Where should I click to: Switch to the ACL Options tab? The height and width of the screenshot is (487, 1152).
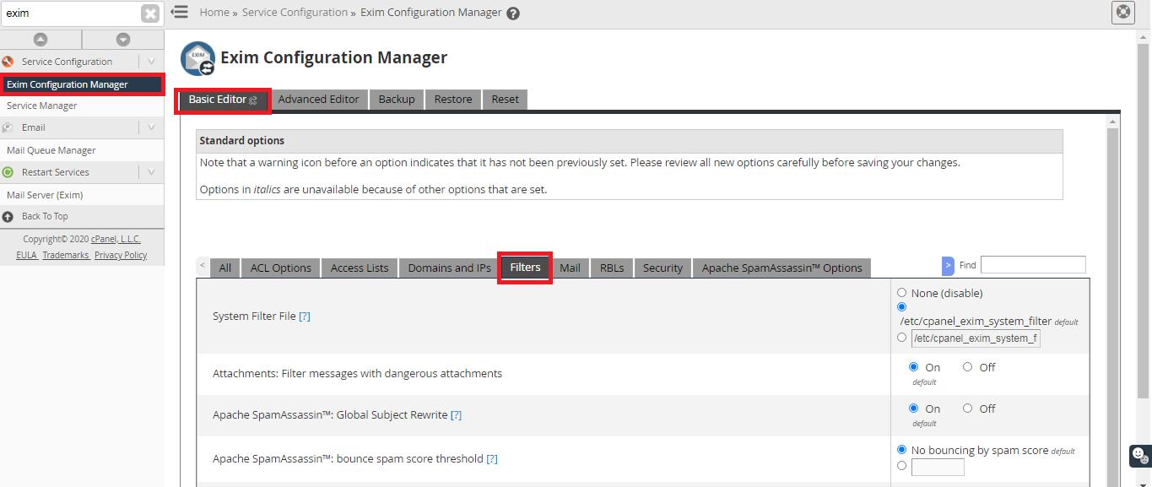pyautogui.click(x=281, y=268)
